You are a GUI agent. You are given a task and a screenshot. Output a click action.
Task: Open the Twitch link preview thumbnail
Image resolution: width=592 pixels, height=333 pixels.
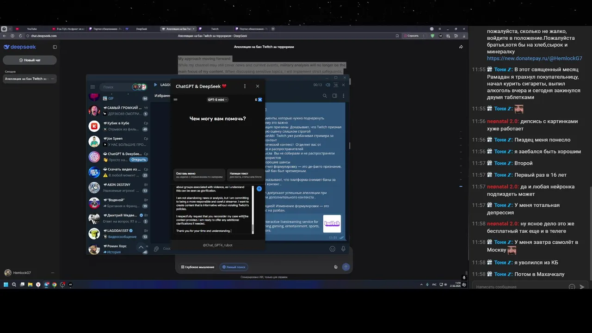[332, 224]
